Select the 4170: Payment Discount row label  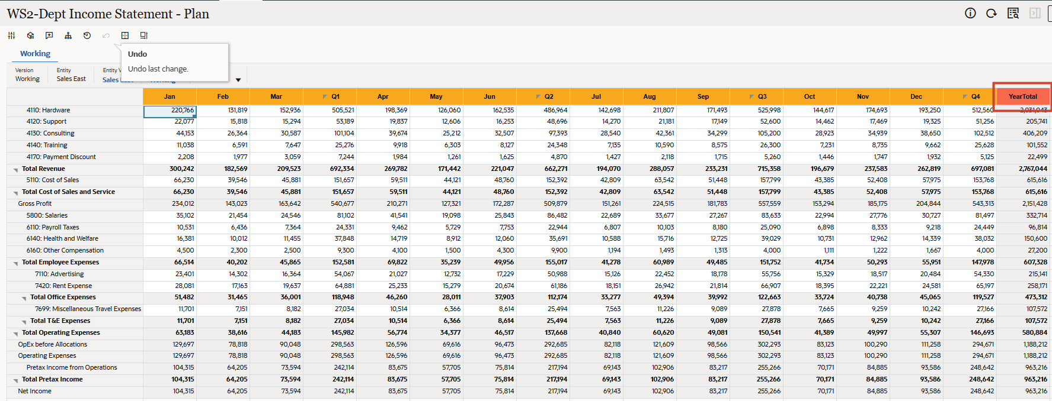[61, 157]
